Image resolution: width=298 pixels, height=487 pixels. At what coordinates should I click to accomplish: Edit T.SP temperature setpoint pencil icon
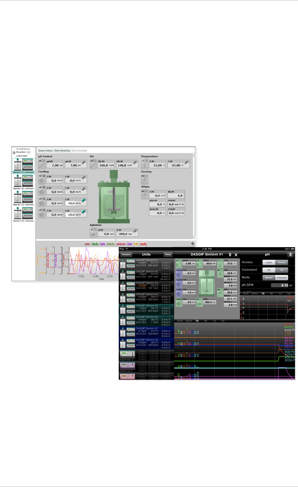(187, 162)
